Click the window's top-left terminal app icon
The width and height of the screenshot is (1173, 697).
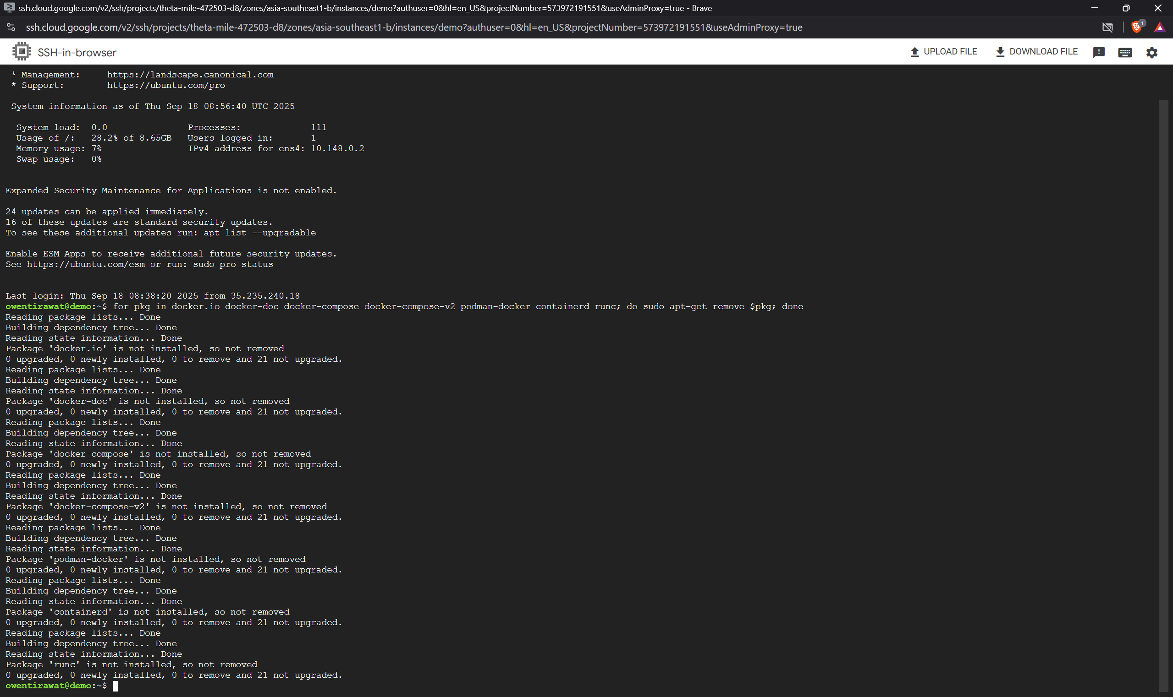point(9,8)
